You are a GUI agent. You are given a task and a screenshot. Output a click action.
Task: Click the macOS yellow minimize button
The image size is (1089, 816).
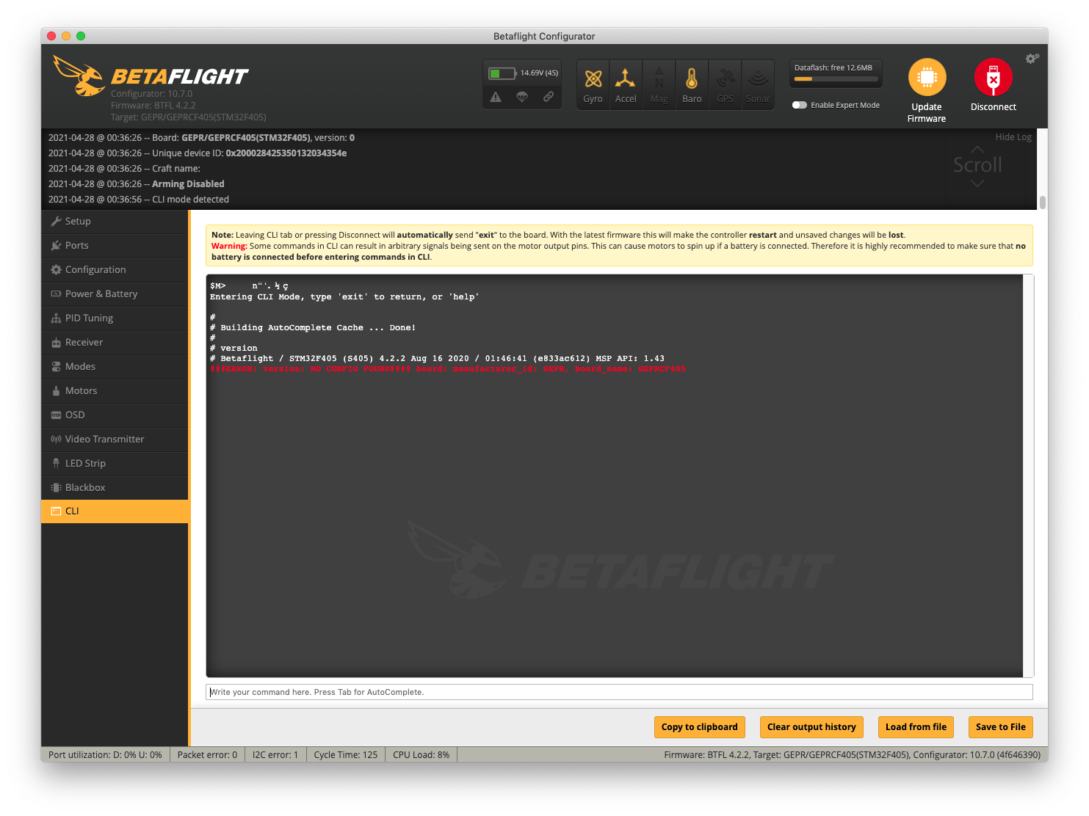66,36
